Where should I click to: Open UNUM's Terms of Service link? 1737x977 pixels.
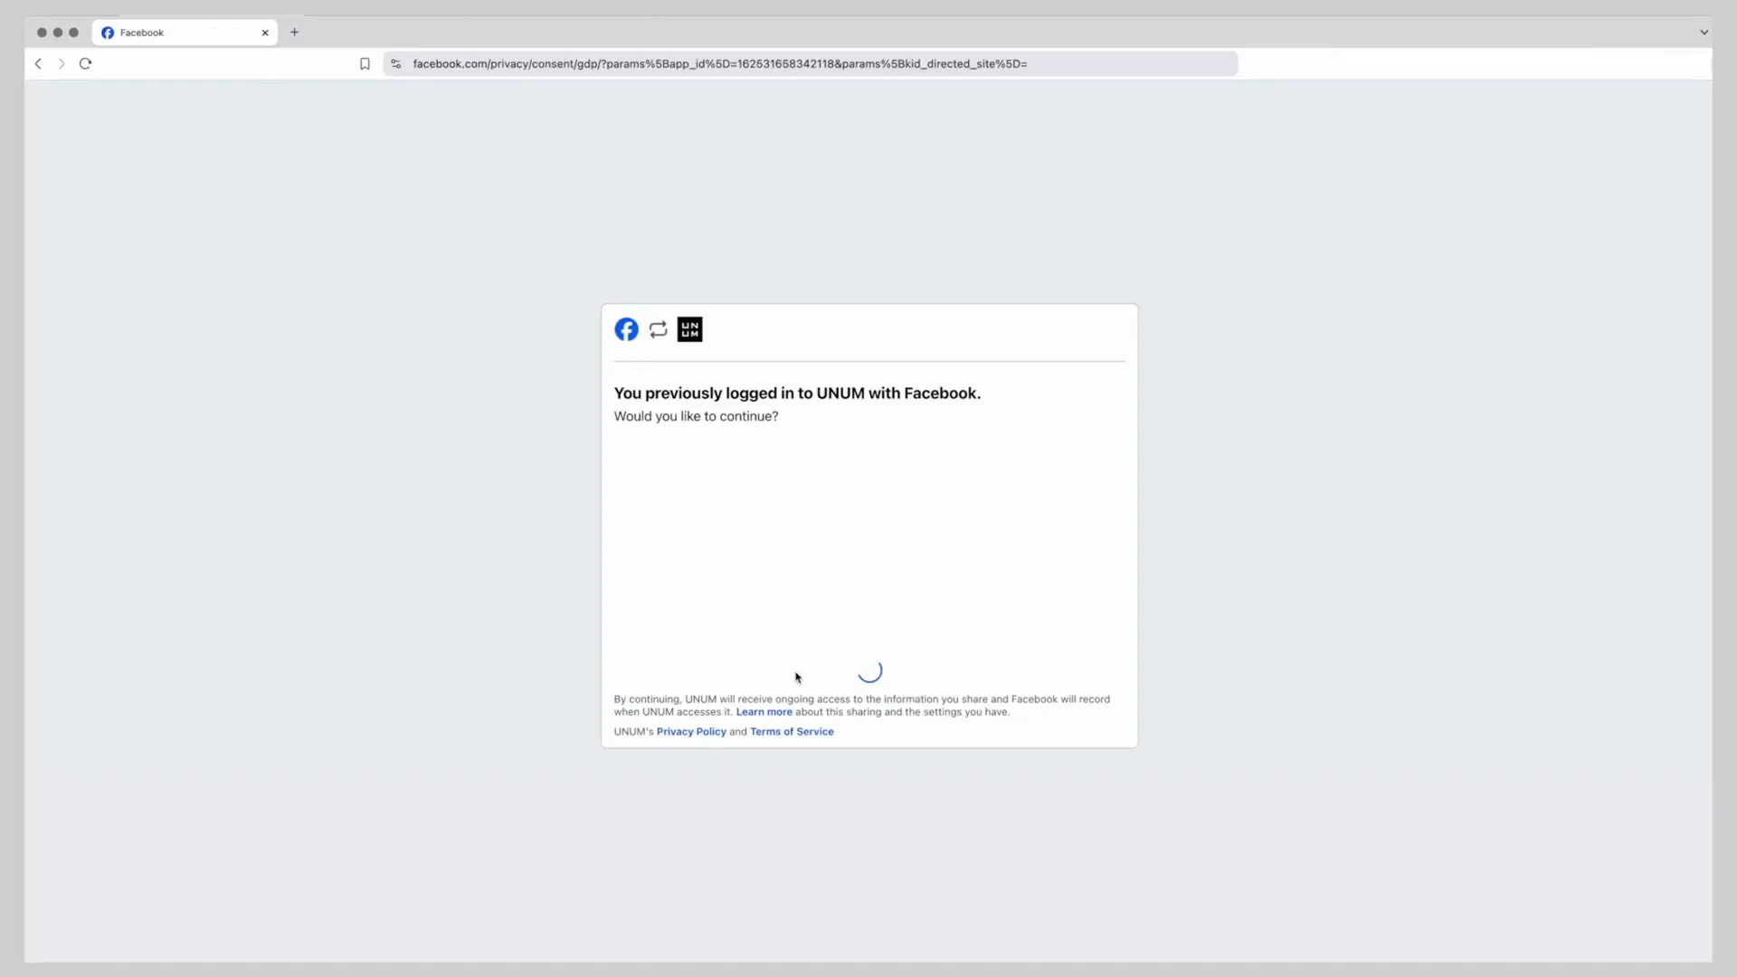[792, 732]
